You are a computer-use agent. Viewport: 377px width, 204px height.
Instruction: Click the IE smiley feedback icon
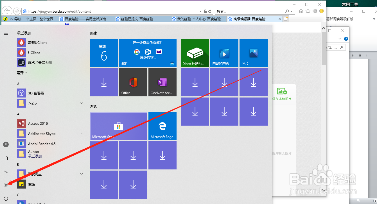point(322,11)
